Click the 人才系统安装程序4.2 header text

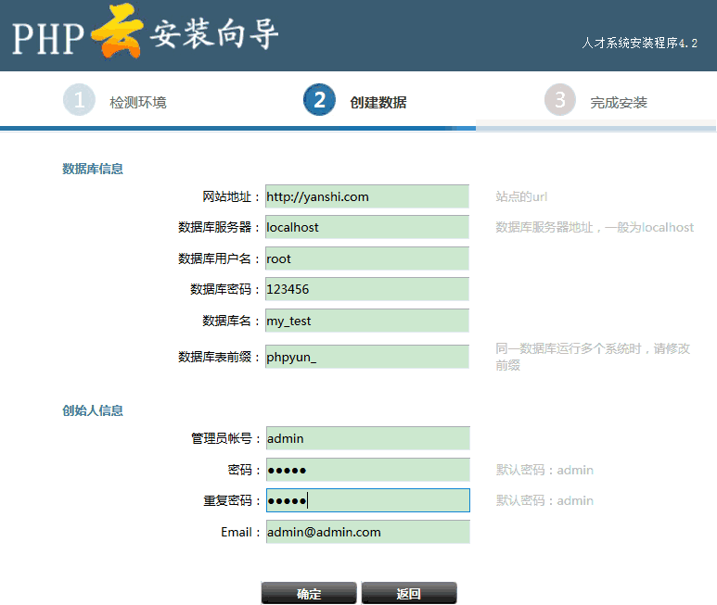coord(639,44)
